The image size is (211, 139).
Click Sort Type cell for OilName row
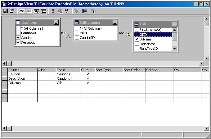pyautogui.click(x=109, y=82)
